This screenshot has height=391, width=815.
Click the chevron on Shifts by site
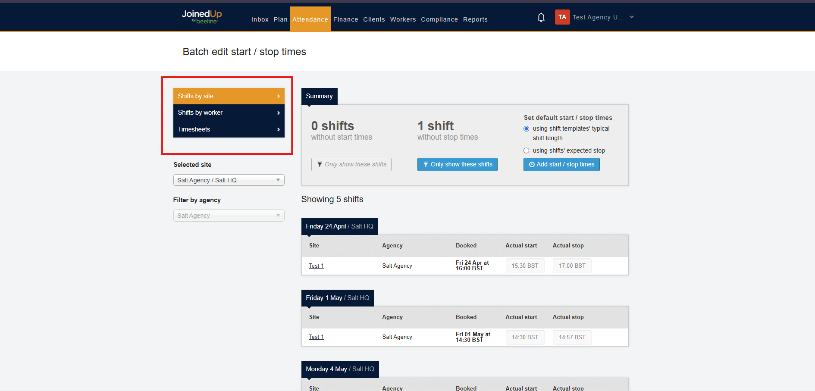coord(279,96)
